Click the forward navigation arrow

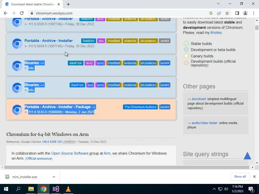[14, 13]
